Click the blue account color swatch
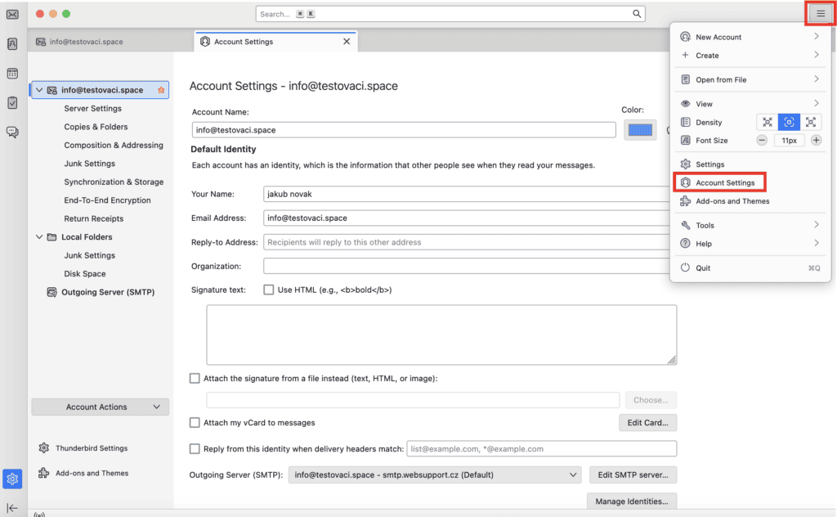837x517 pixels. 640,130
